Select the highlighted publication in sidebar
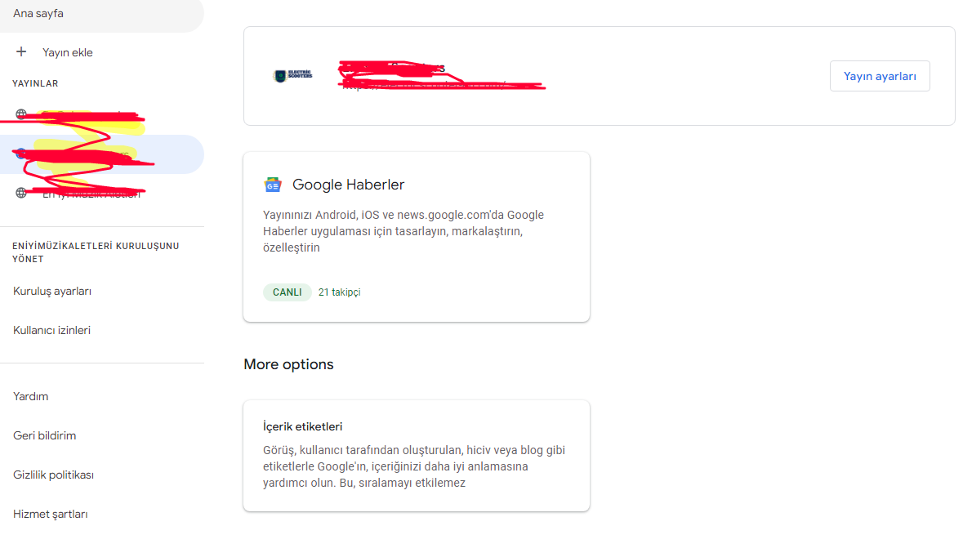 102,154
